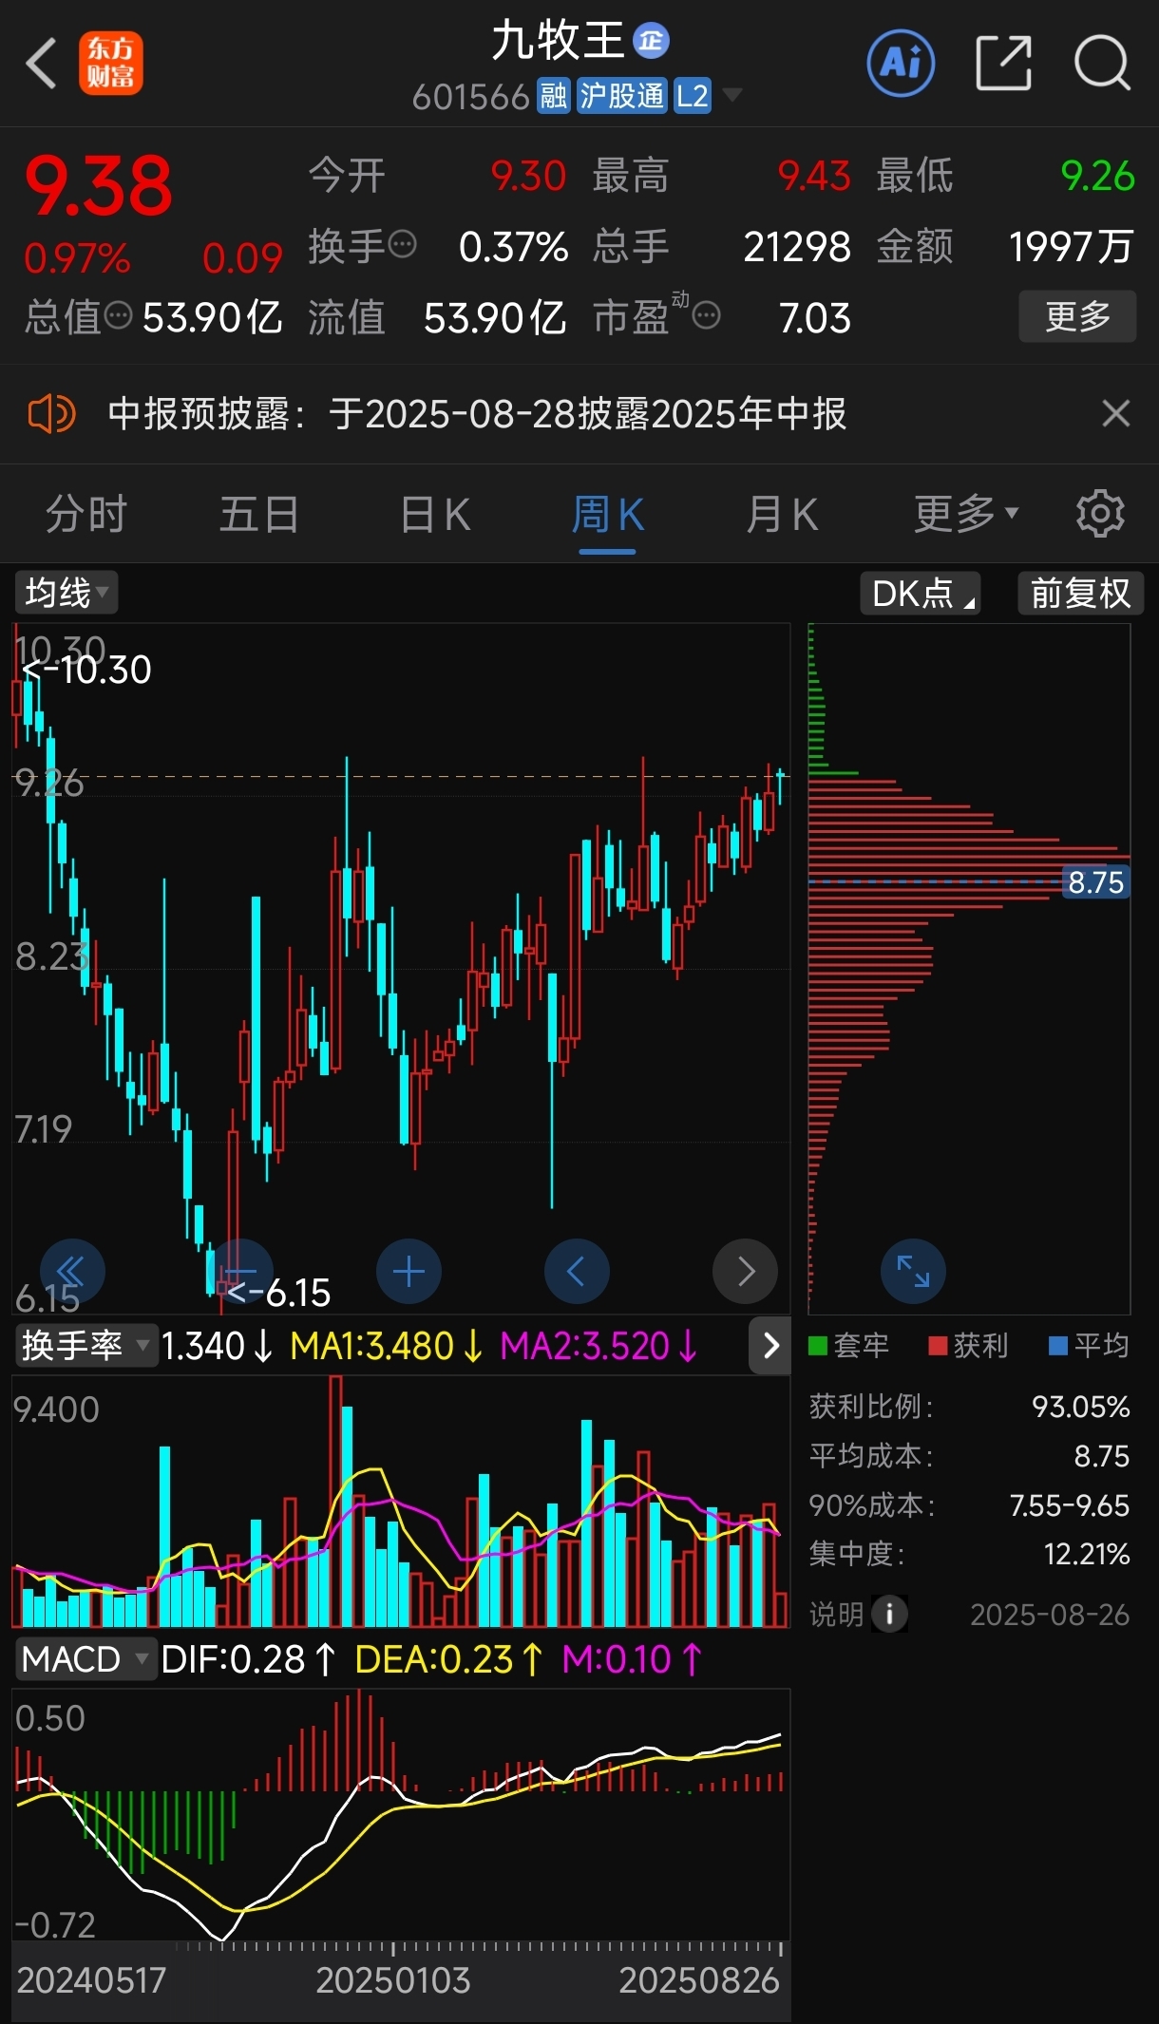Open the DK点 selector
Screen dimensions: 1159x2024
pyautogui.click(x=921, y=594)
